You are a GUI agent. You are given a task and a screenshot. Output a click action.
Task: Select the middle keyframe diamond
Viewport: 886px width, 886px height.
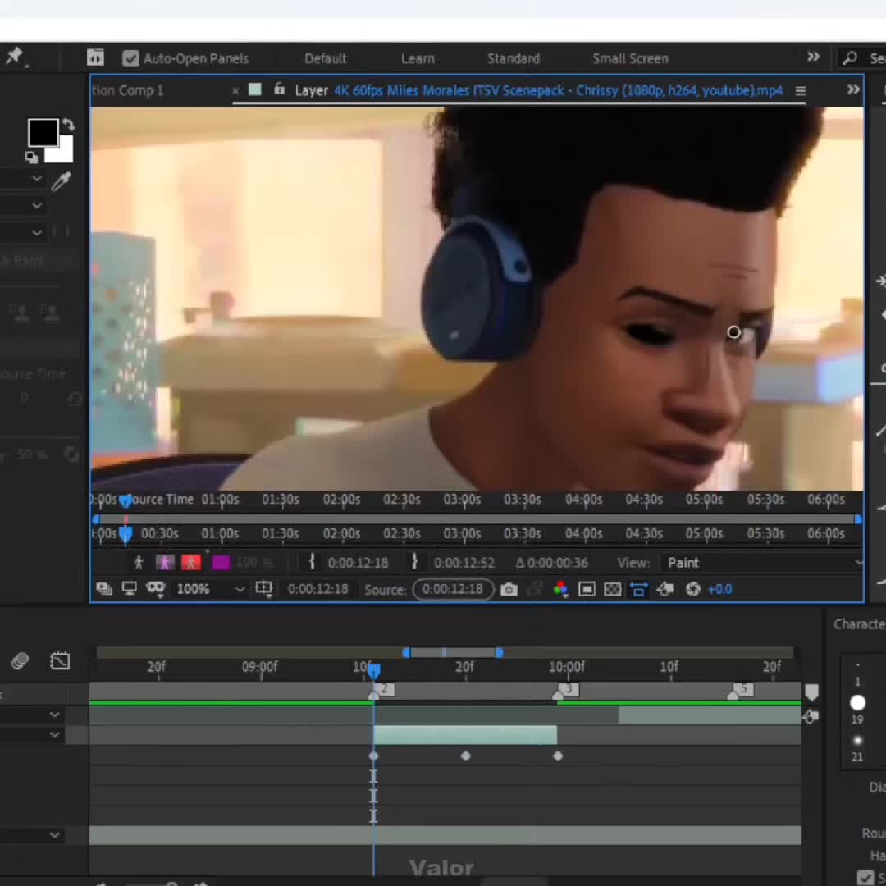(466, 756)
